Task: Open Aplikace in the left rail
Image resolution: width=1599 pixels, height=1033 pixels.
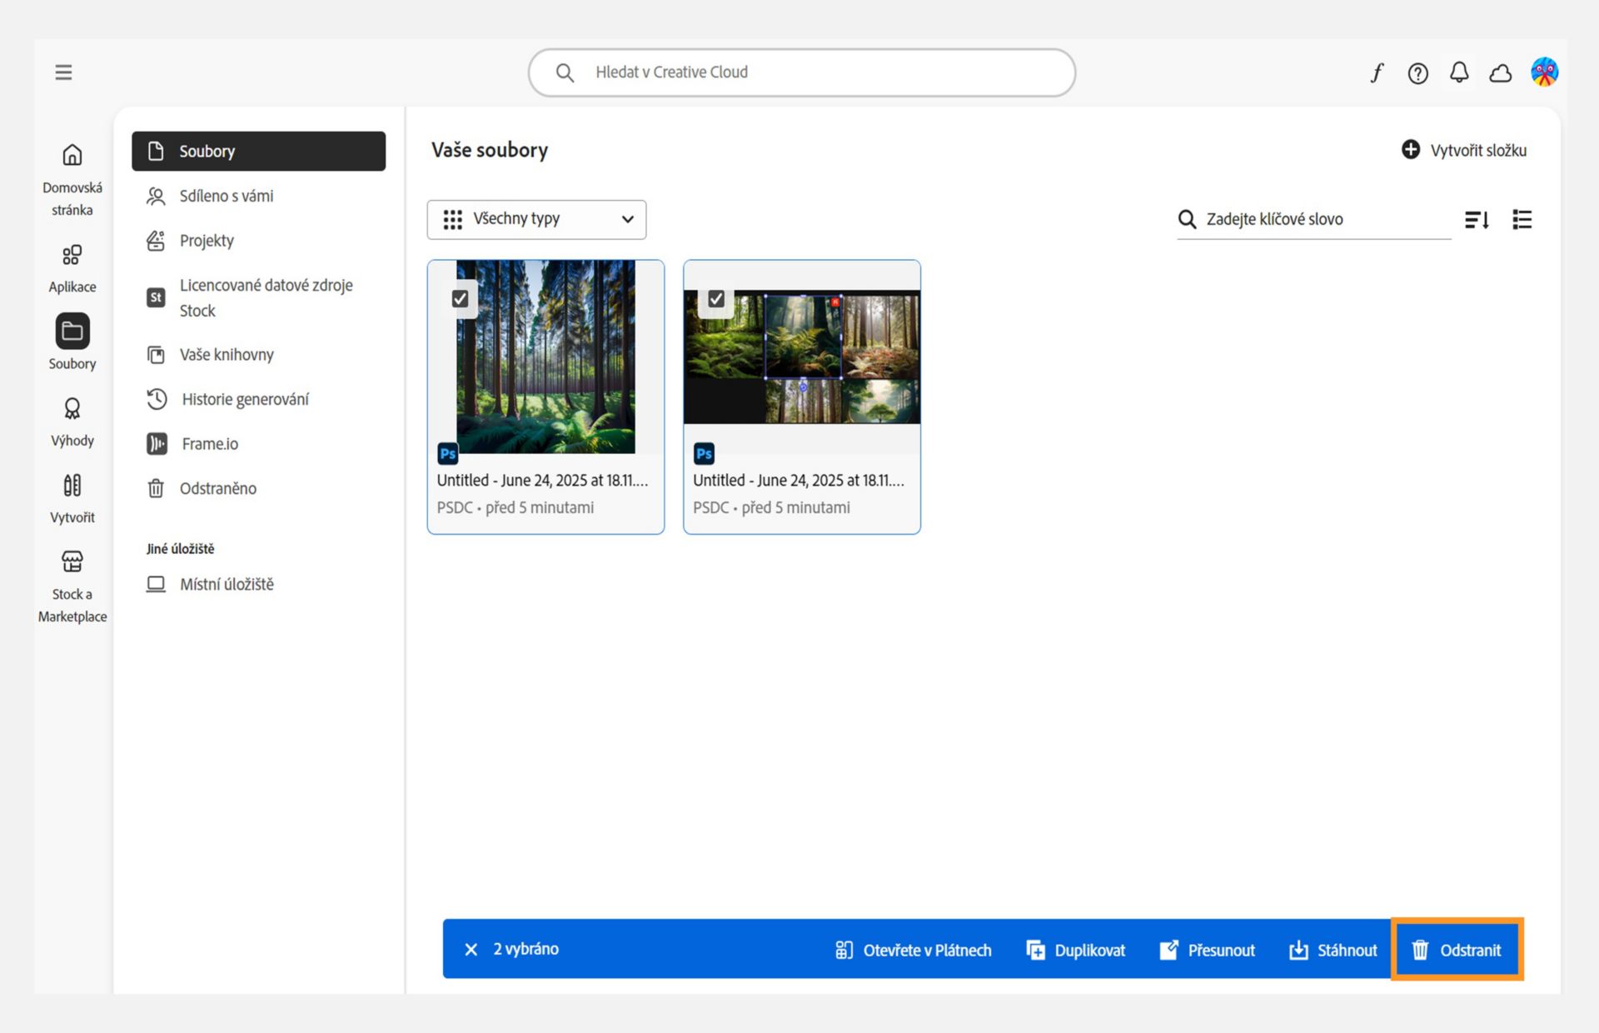Action: tap(72, 268)
